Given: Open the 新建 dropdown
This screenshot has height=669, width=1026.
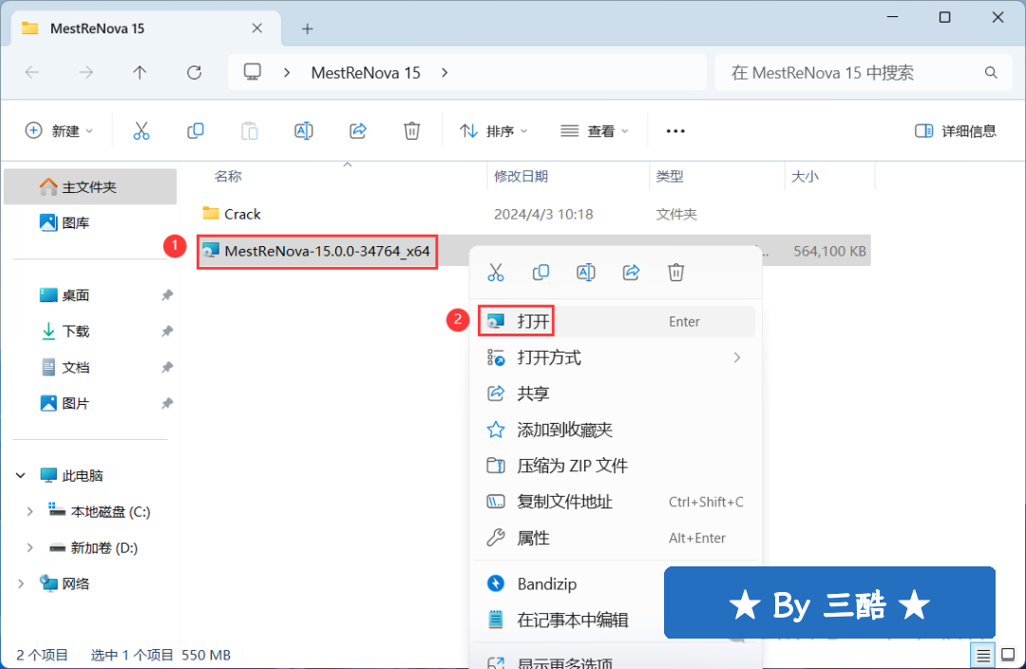Looking at the screenshot, I should pyautogui.click(x=60, y=131).
